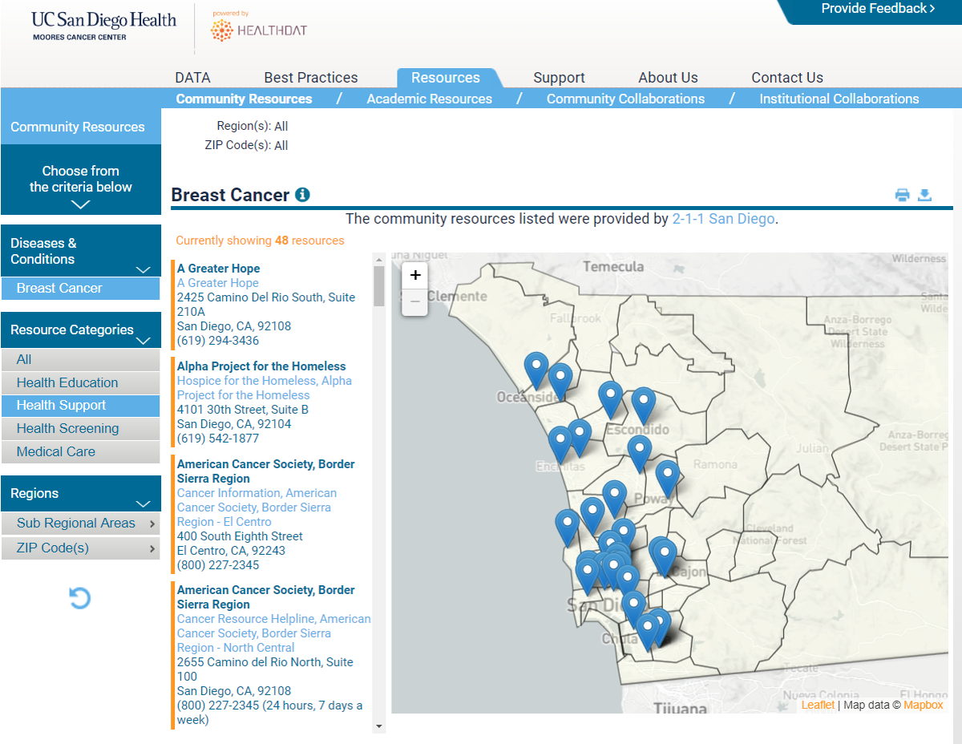The height and width of the screenshot is (744, 962).
Task: Open Hospice for the Homeless link
Action: [x=265, y=388]
